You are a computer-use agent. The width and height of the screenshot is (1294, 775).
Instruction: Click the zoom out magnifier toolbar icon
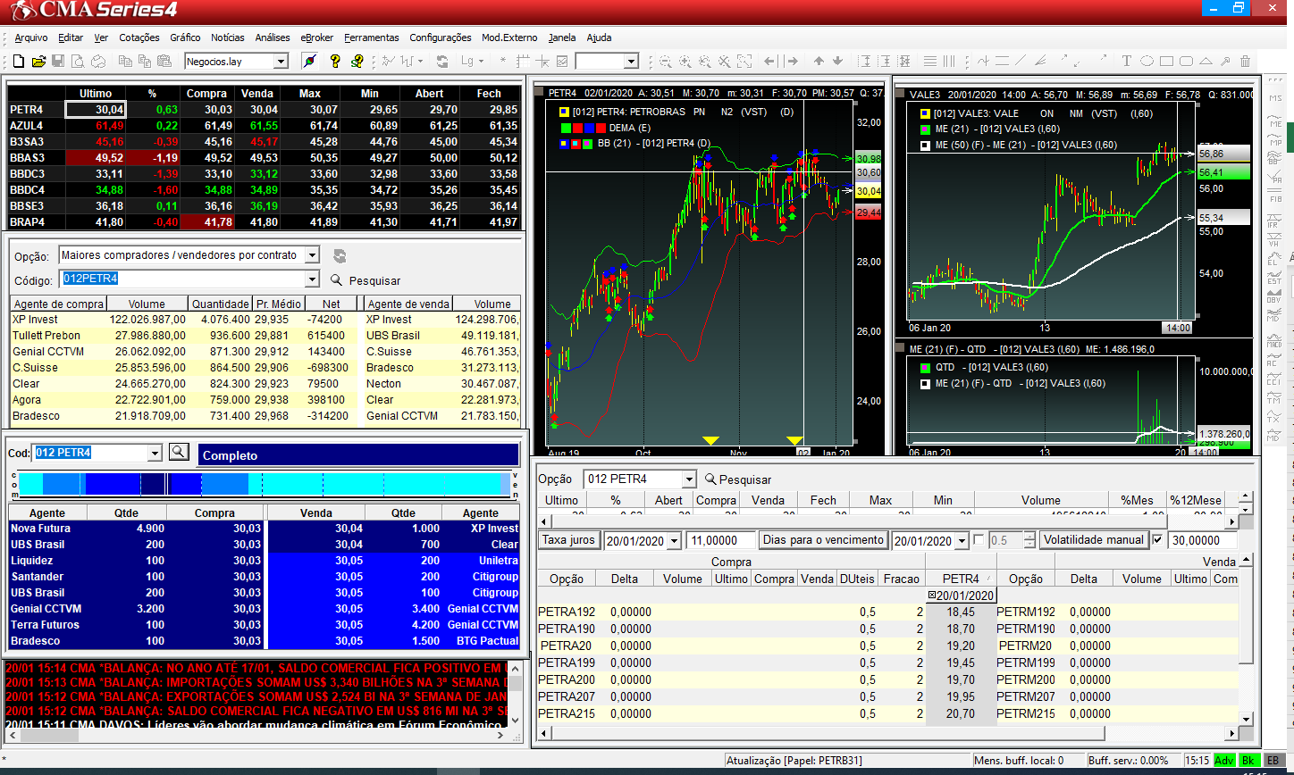665,62
